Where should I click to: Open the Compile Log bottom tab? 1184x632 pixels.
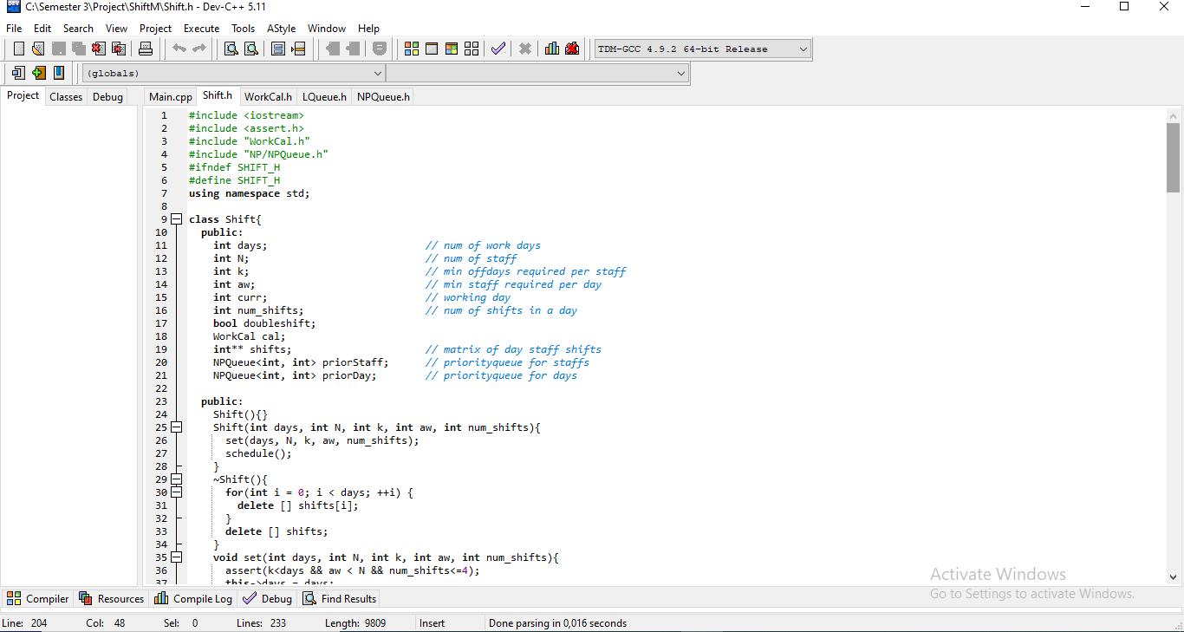coord(193,598)
